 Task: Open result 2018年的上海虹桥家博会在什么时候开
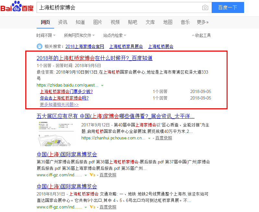[94, 58]
